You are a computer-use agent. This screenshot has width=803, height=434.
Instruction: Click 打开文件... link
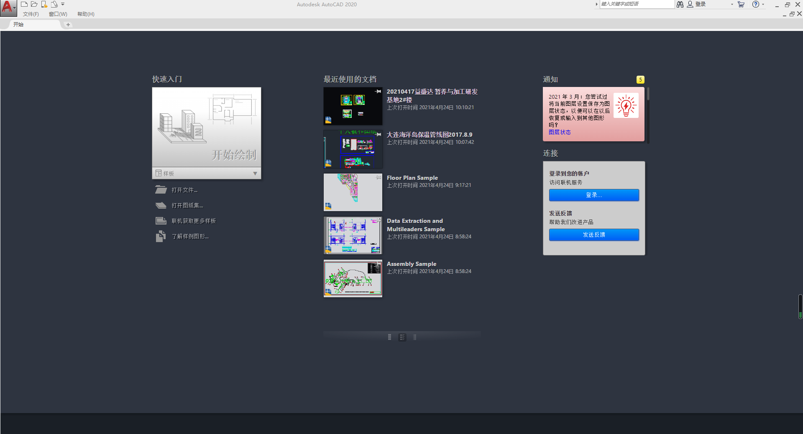(184, 190)
